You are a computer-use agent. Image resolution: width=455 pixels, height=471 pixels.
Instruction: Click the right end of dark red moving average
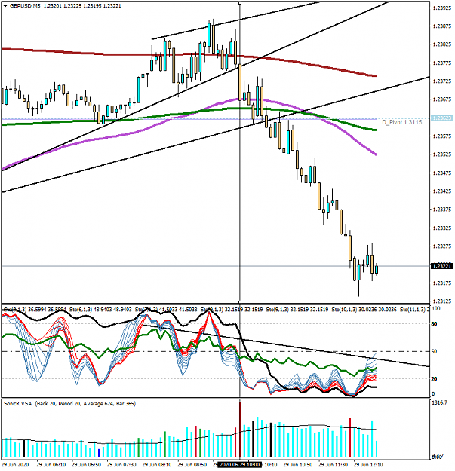click(x=375, y=75)
